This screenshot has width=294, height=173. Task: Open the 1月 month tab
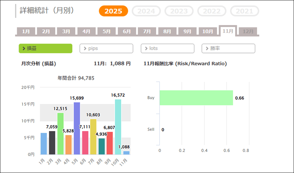click(x=26, y=31)
